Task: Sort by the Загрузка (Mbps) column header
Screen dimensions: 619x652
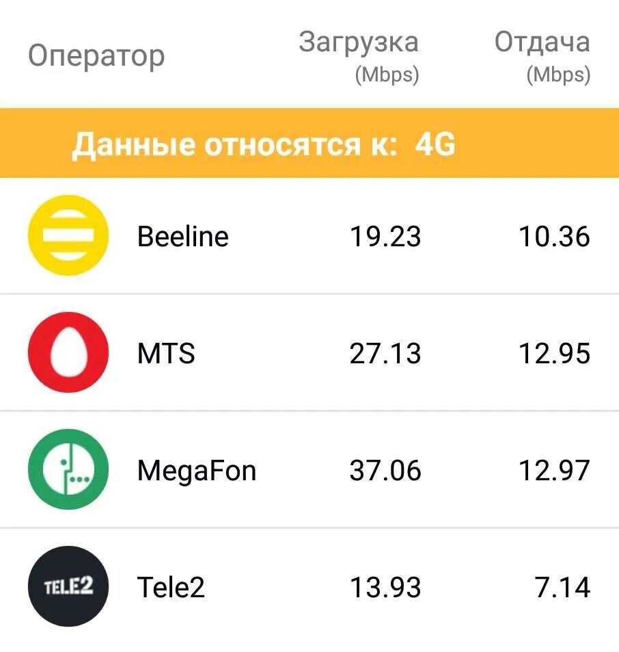Action: [359, 57]
